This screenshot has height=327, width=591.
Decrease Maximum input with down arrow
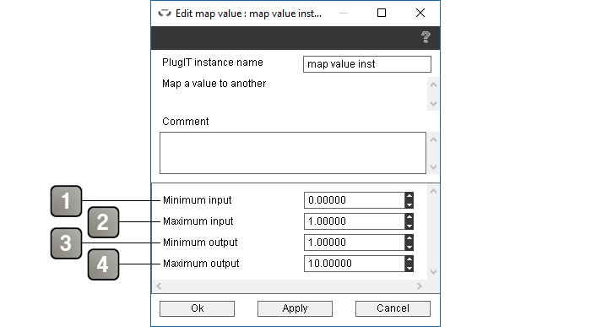(409, 225)
